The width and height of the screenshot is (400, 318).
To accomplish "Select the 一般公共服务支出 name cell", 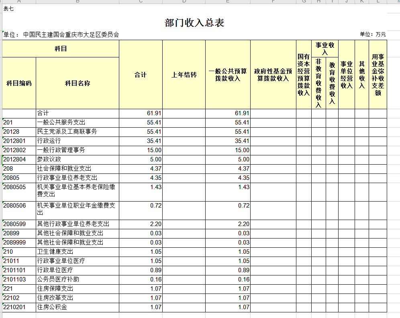I will (x=78, y=122).
